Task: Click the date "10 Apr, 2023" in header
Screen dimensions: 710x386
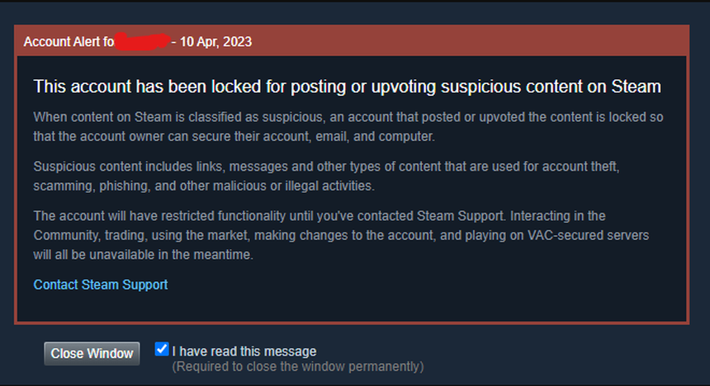Action: coord(216,41)
